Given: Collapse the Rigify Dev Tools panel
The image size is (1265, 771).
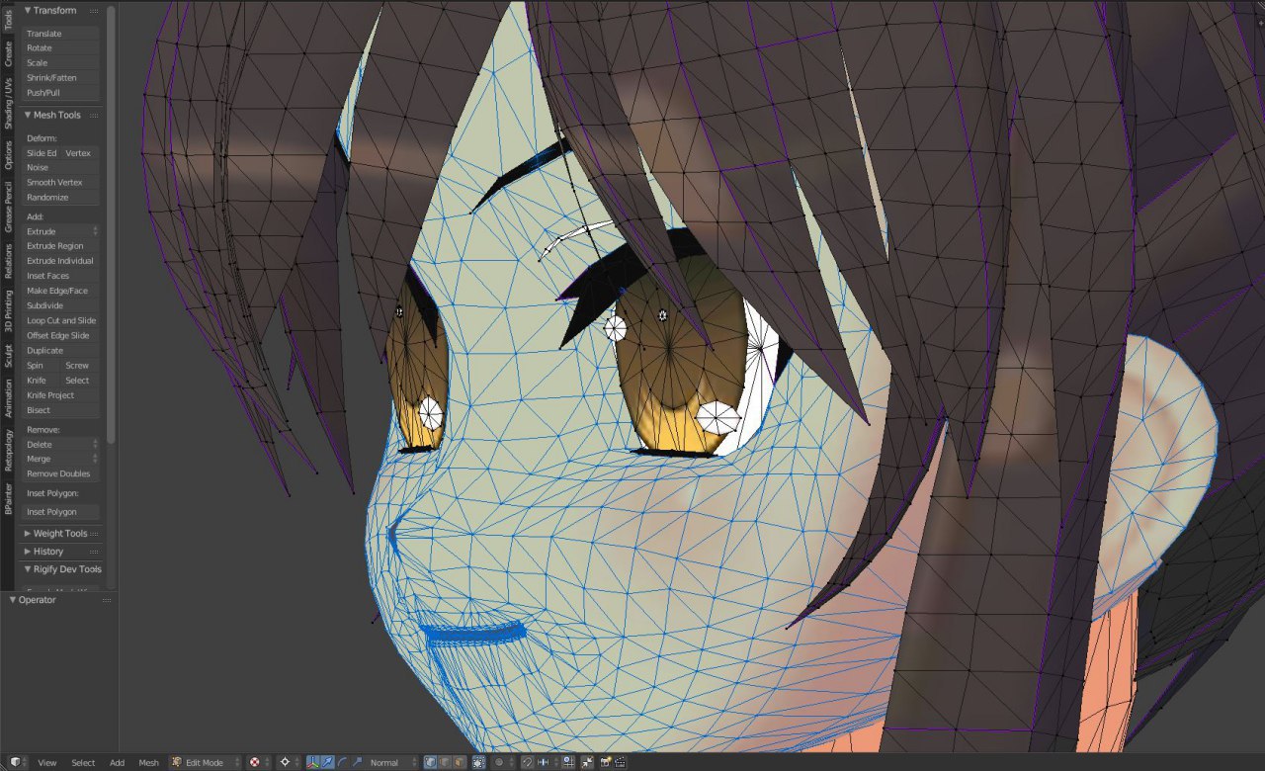Looking at the screenshot, I should 28,568.
